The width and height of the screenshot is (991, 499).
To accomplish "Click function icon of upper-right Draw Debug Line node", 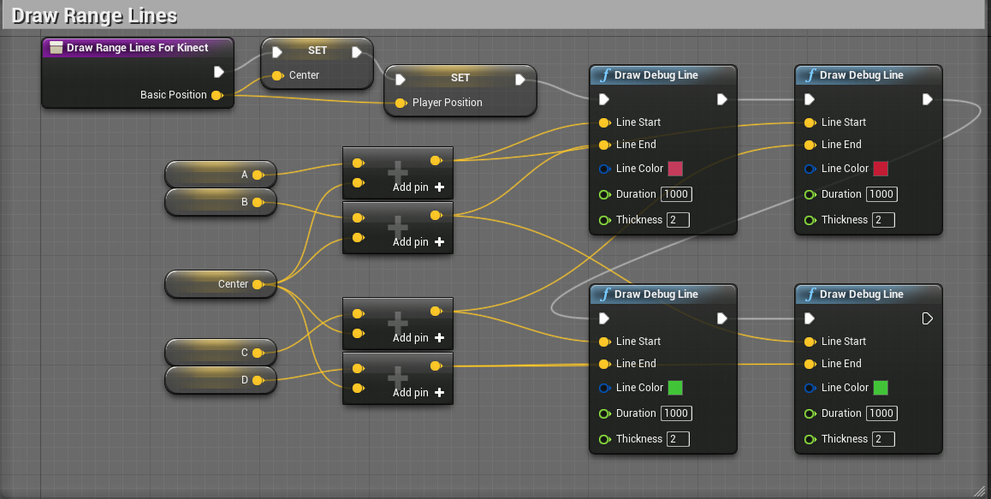I will [810, 75].
